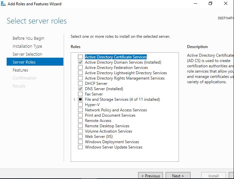Tick the Fax Server checkbox

point(80,94)
